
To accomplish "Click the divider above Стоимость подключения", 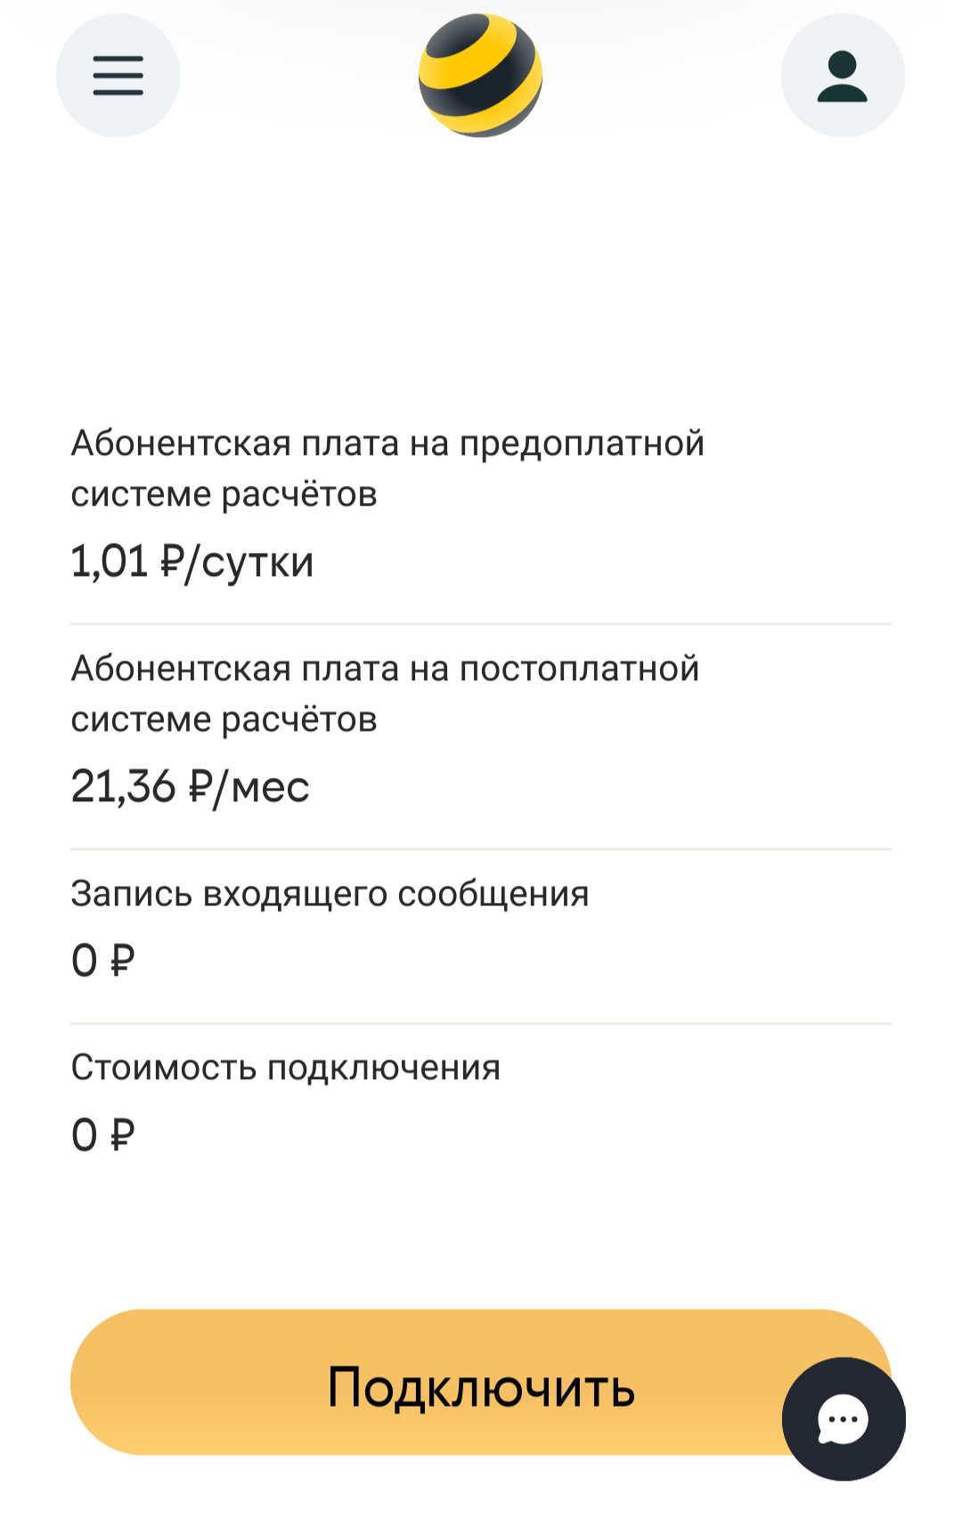I will tap(481, 1024).
